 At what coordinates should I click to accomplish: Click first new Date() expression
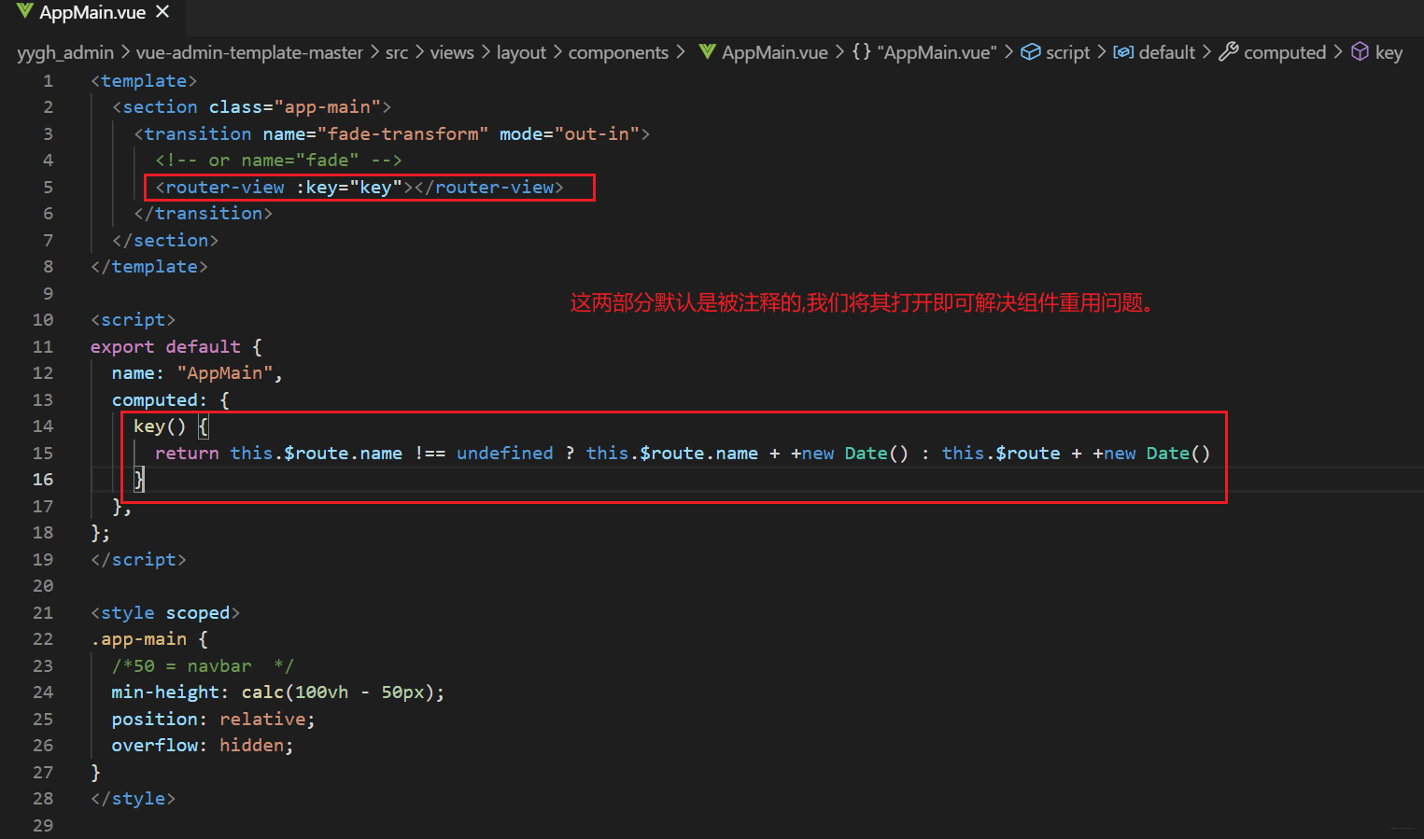pyautogui.click(x=854, y=454)
